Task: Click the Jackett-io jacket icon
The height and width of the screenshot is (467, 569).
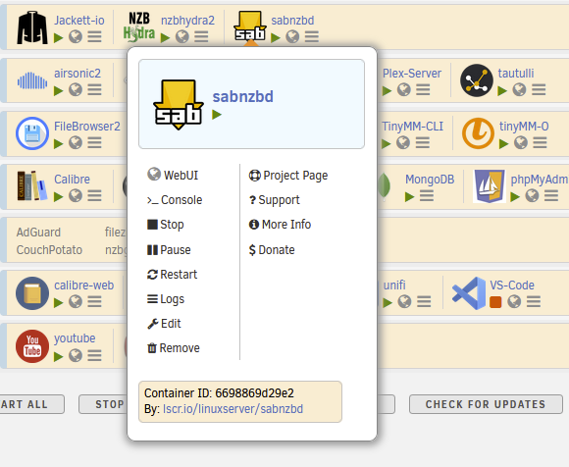Action: [x=32, y=27]
